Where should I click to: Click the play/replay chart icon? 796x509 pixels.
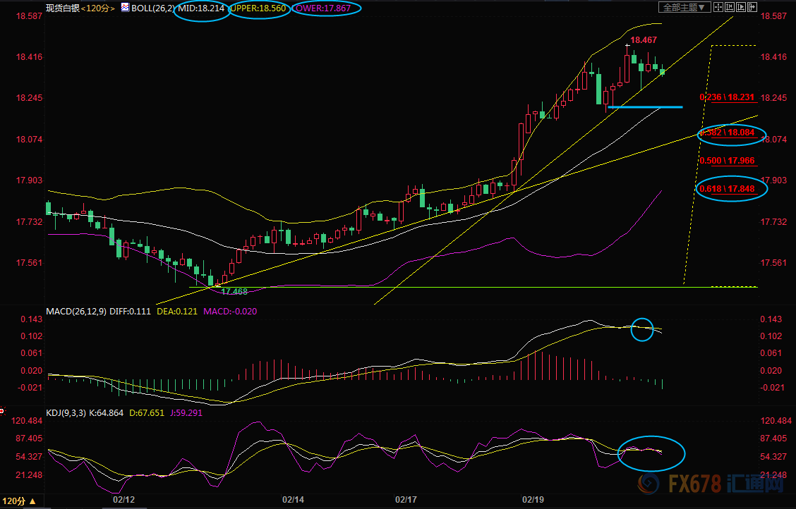pyautogui.click(x=740, y=7)
